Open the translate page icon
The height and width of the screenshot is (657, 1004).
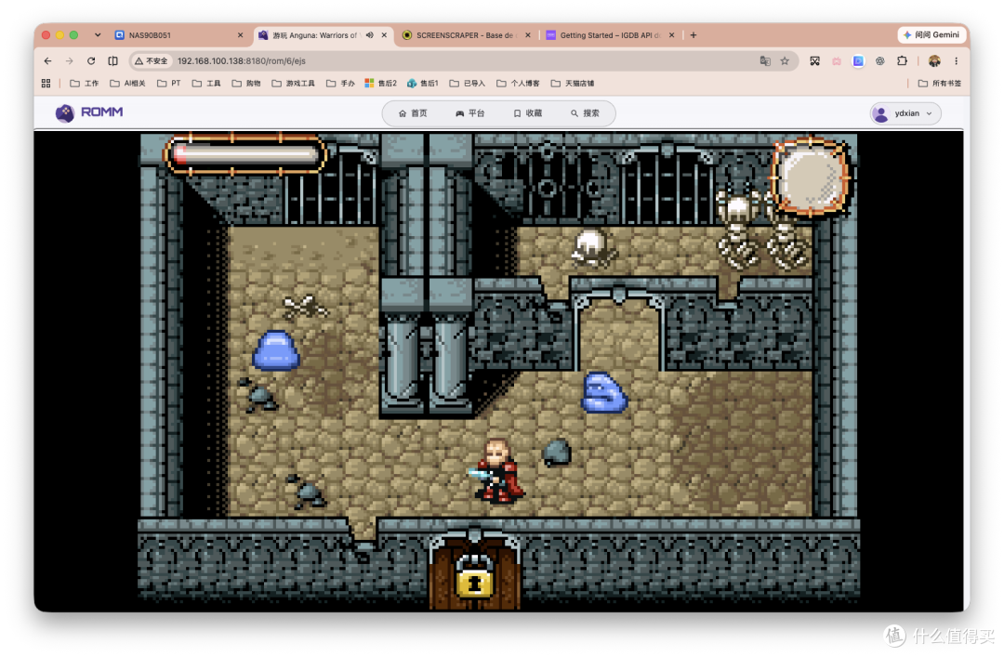(x=765, y=60)
